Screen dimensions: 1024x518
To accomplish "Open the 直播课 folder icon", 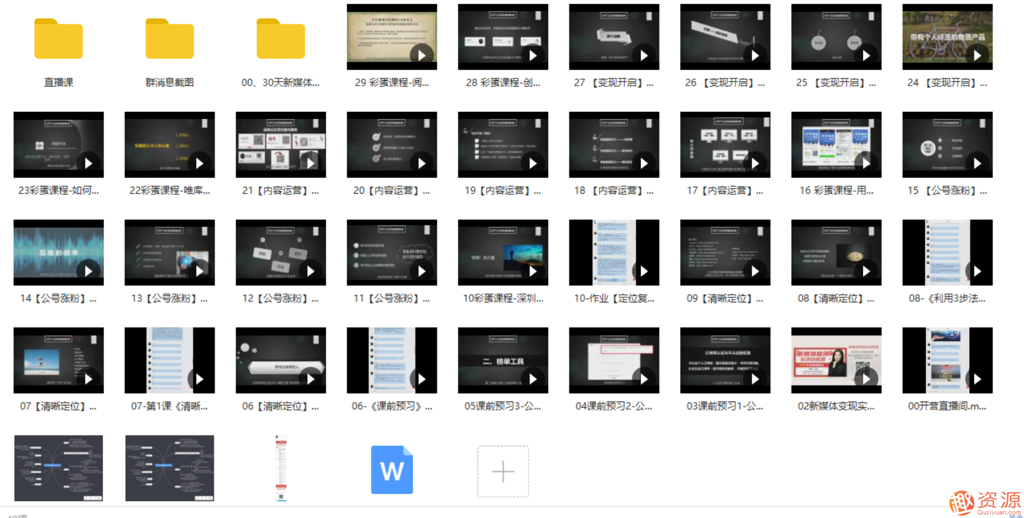I will (x=59, y=39).
